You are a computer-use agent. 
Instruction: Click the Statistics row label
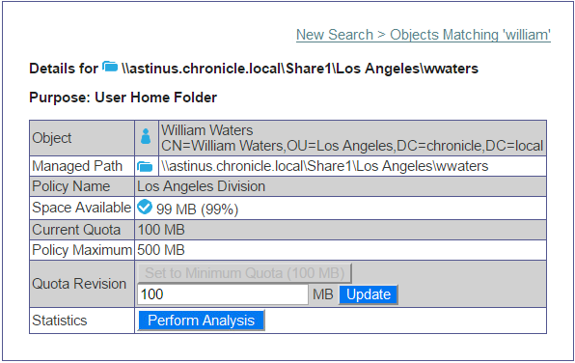(60, 321)
